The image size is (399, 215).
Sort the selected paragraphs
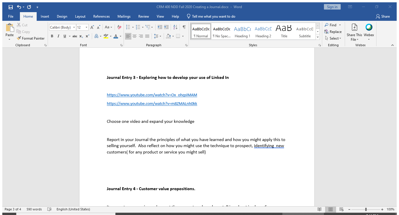pos(175,27)
